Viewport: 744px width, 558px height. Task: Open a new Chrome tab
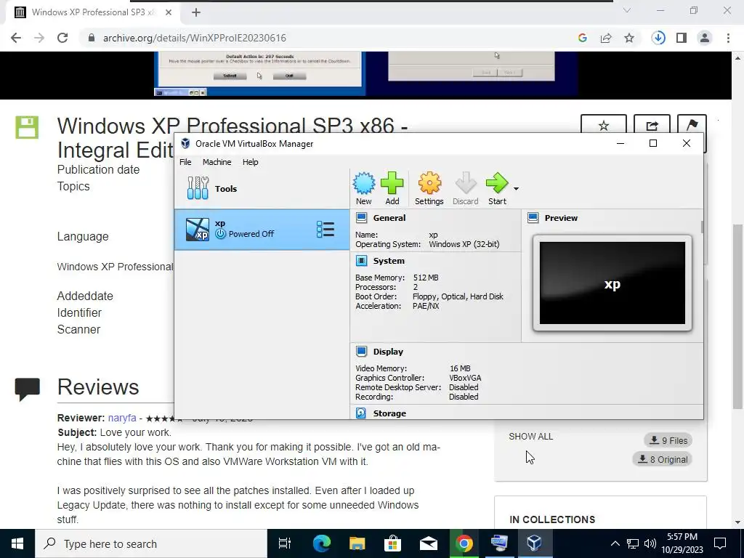pyautogui.click(x=196, y=13)
